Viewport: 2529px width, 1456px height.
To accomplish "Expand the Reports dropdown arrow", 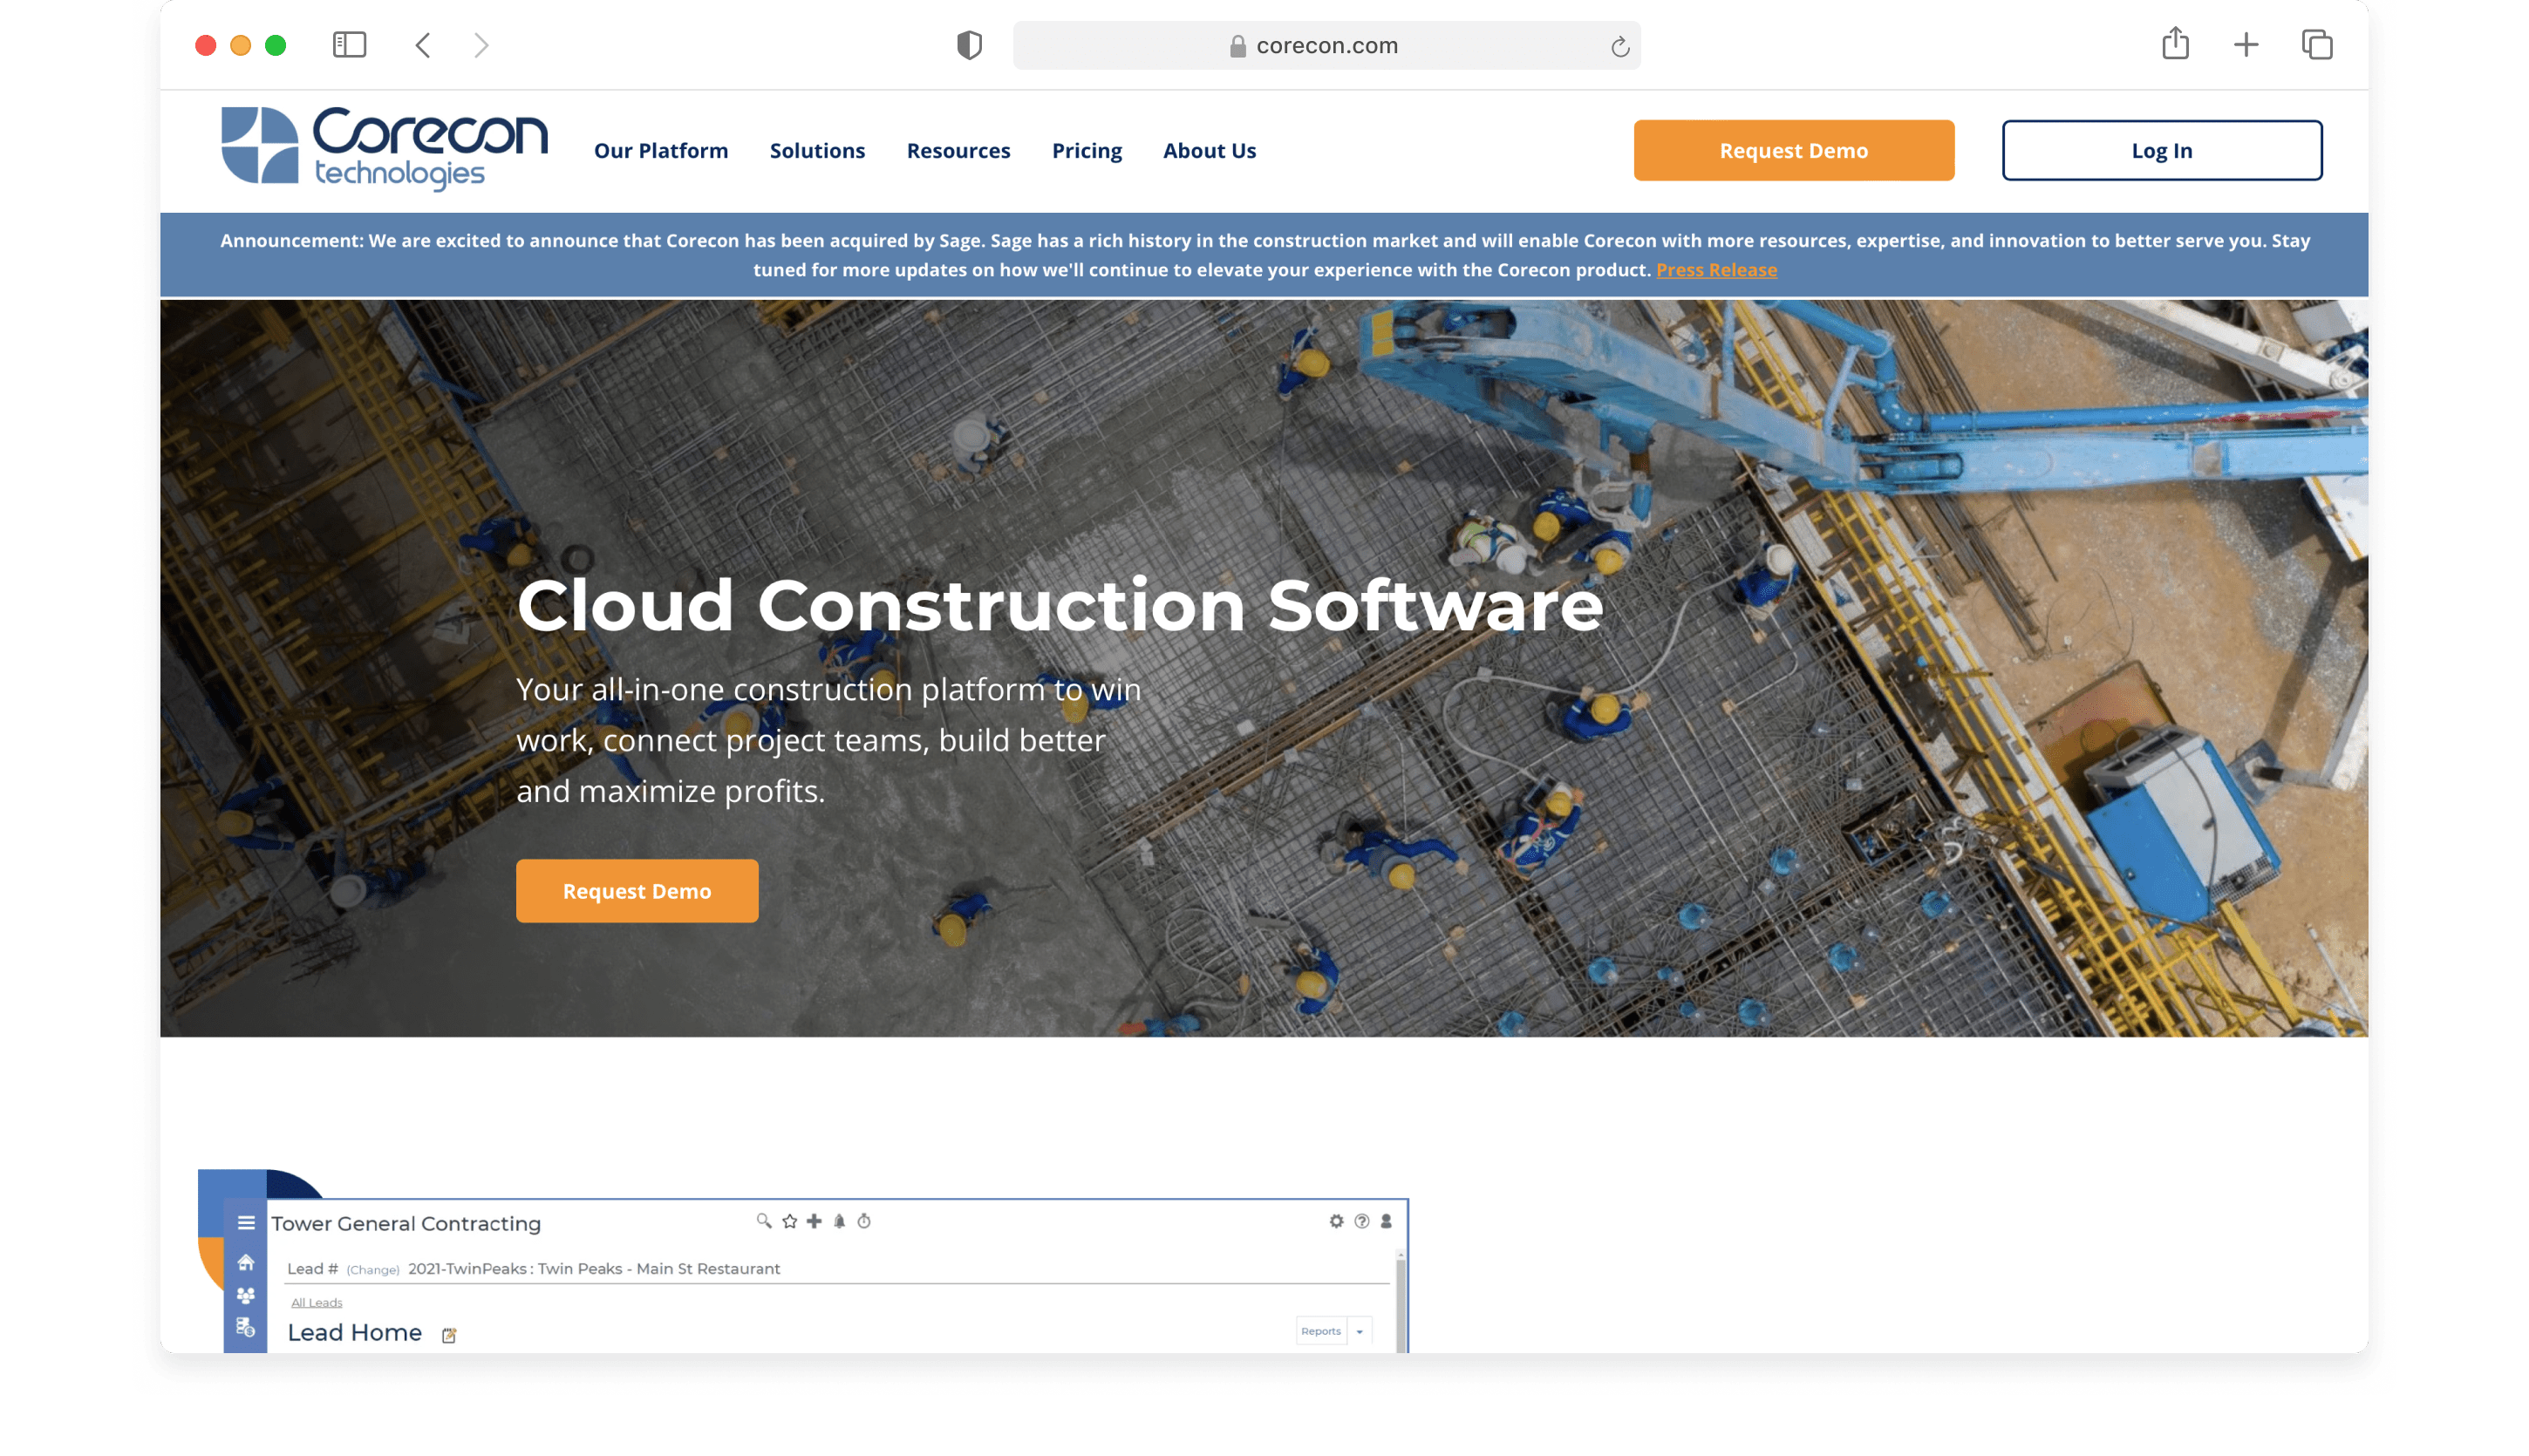I will coord(1359,1331).
